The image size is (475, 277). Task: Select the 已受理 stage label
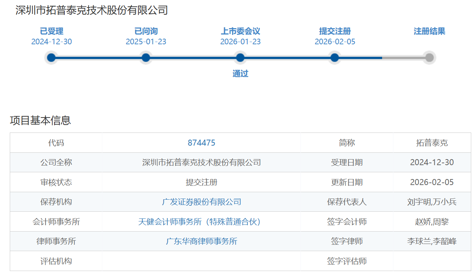(52, 31)
